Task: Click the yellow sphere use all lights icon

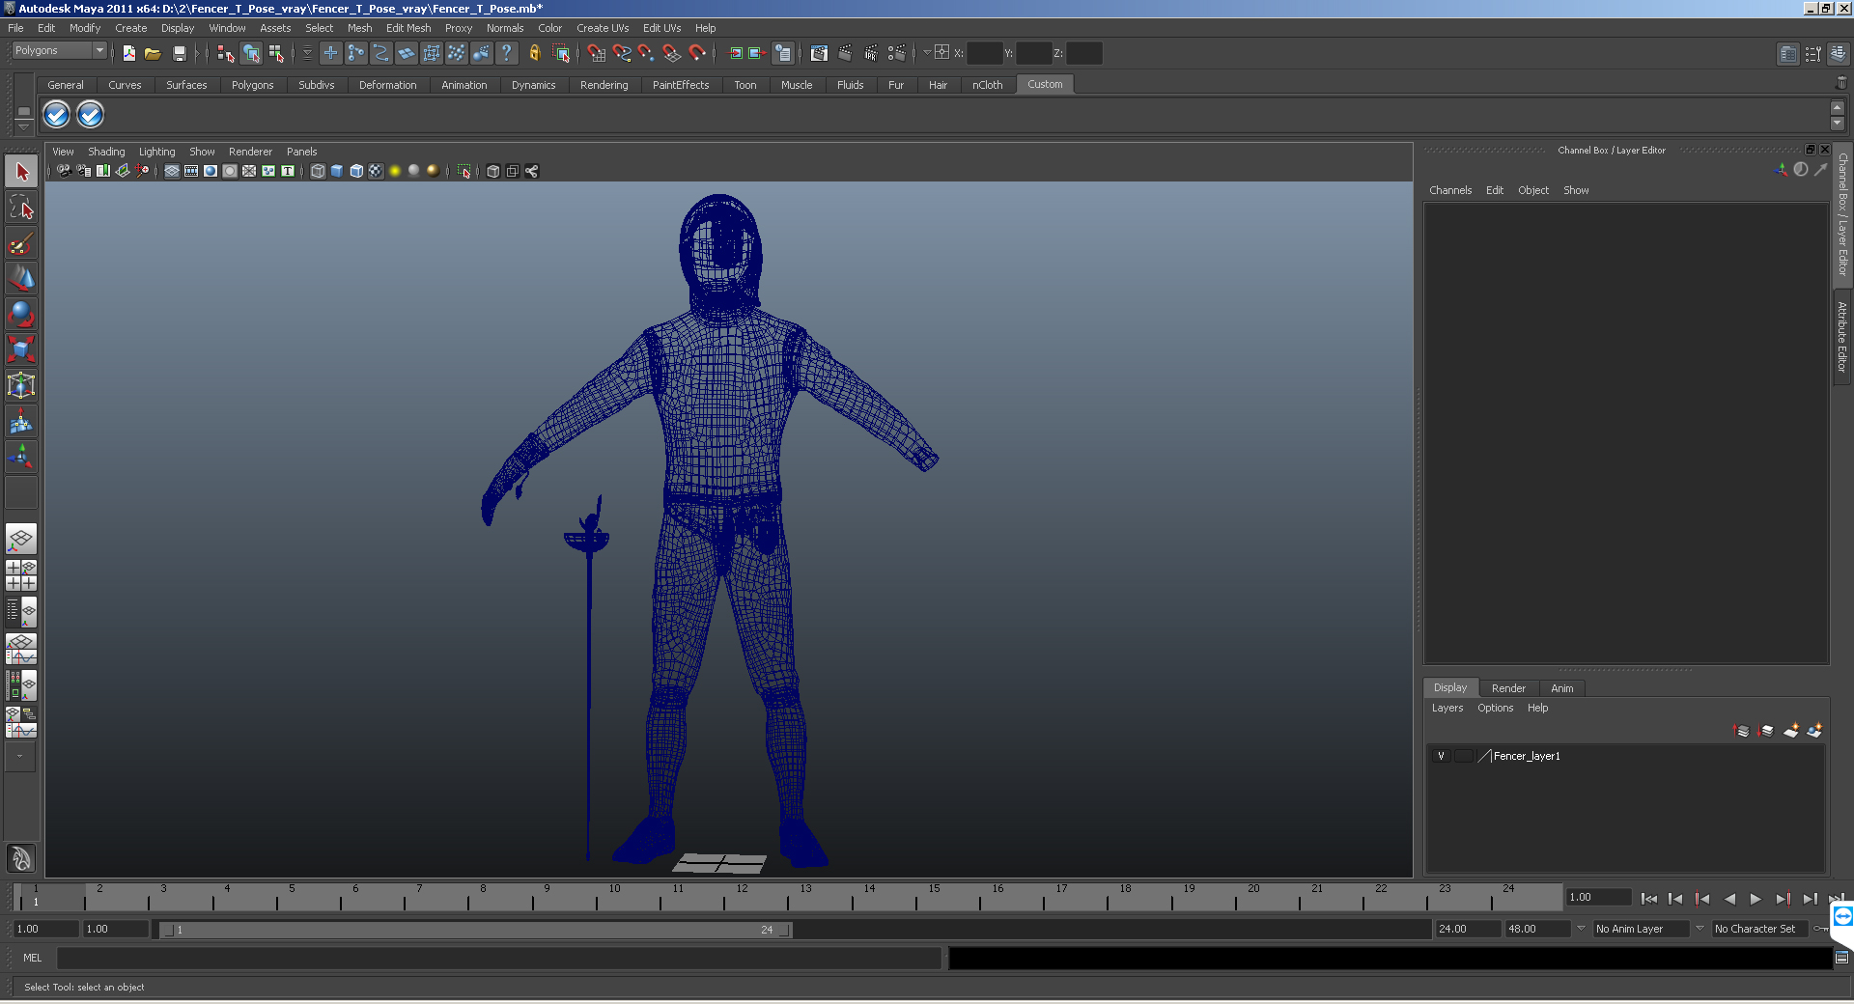Action: coord(395,171)
